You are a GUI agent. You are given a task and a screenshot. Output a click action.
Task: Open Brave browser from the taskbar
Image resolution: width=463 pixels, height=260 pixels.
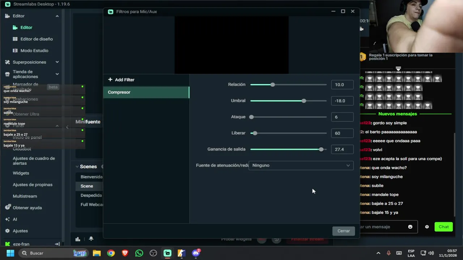(125, 253)
